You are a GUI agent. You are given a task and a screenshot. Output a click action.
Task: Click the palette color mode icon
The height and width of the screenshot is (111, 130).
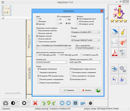coord(6,103)
